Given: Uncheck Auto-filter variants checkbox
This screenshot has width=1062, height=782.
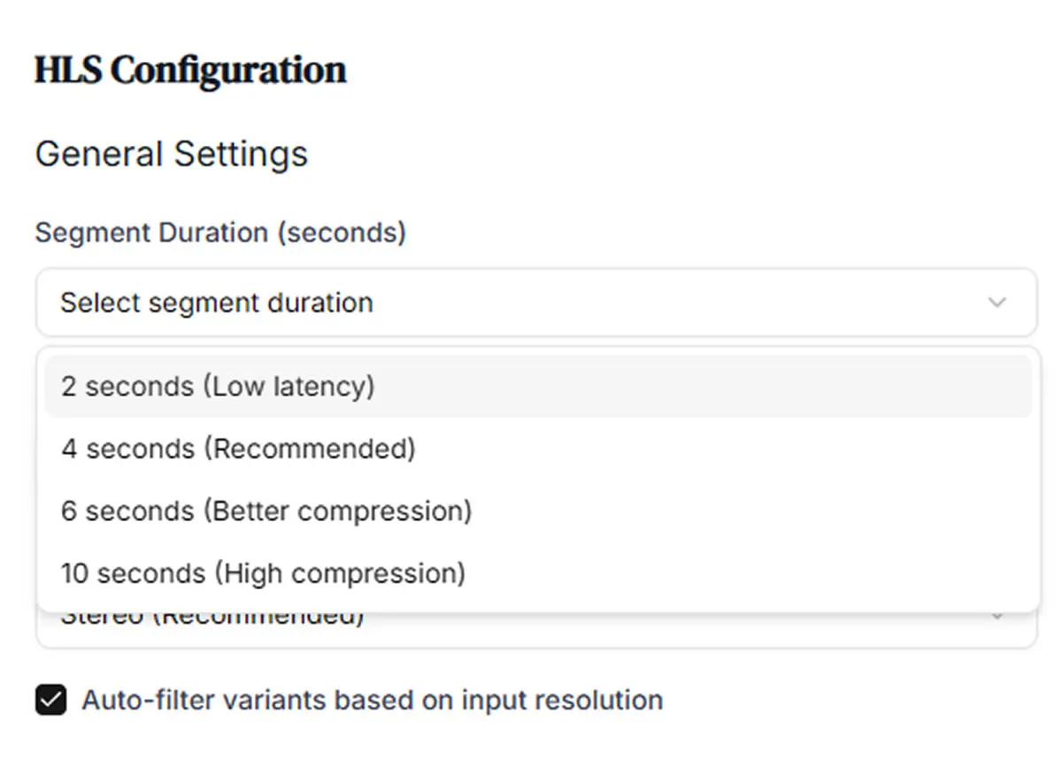Looking at the screenshot, I should 51,701.
